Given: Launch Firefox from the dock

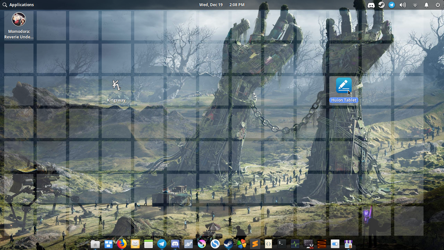Looking at the screenshot, I should pyautogui.click(x=122, y=244).
